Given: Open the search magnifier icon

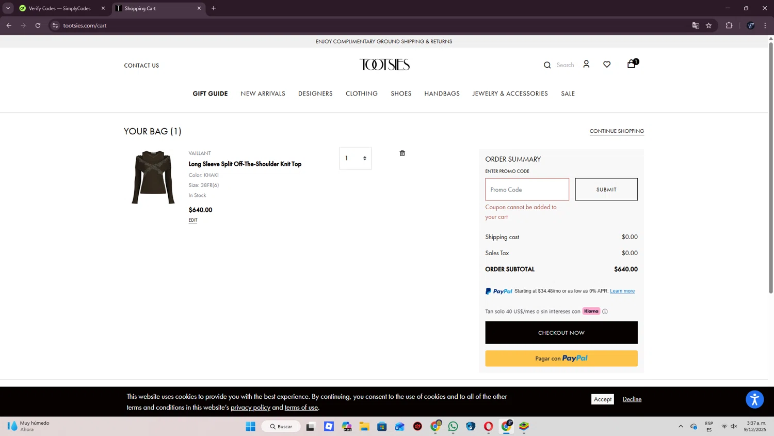Looking at the screenshot, I should (x=547, y=65).
